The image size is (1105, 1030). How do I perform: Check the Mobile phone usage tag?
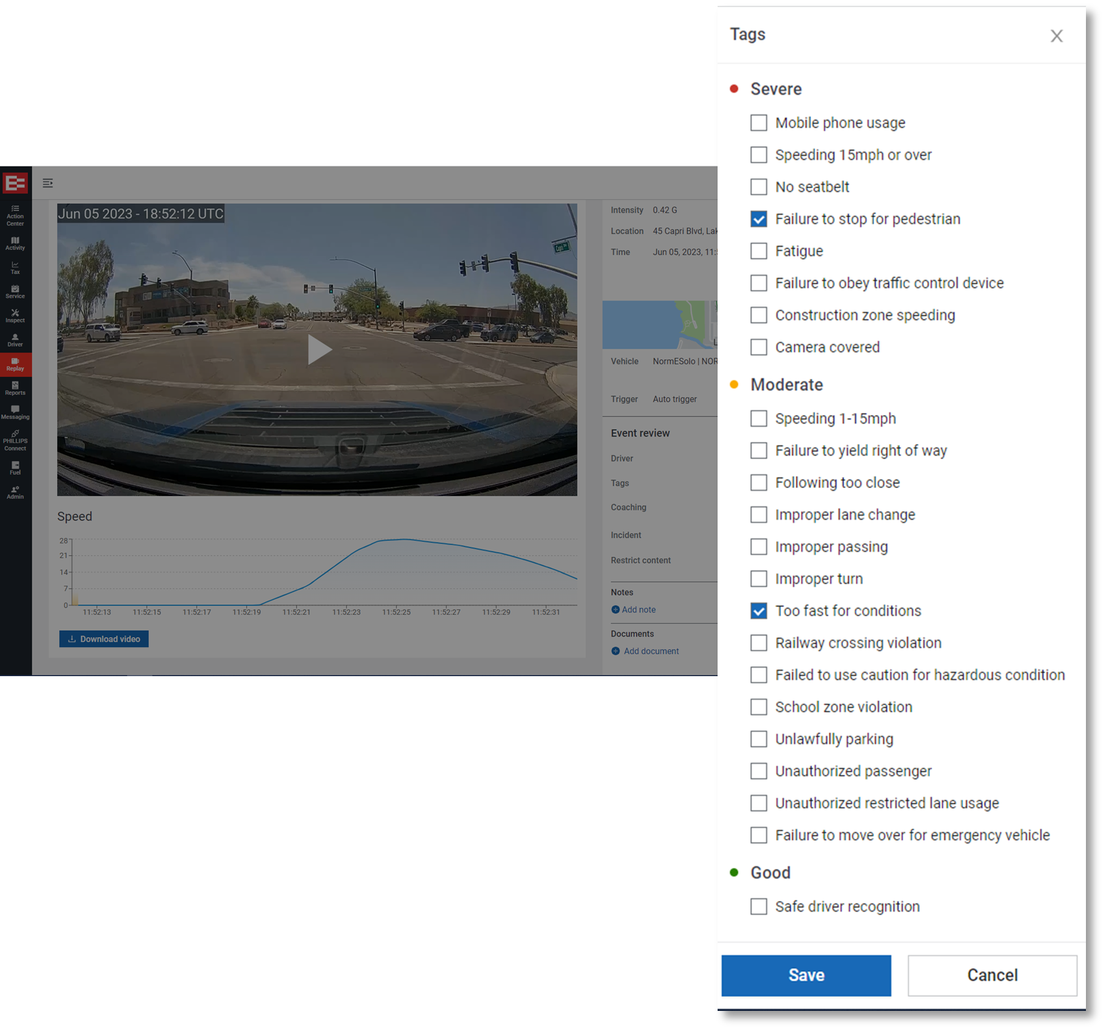(x=758, y=123)
